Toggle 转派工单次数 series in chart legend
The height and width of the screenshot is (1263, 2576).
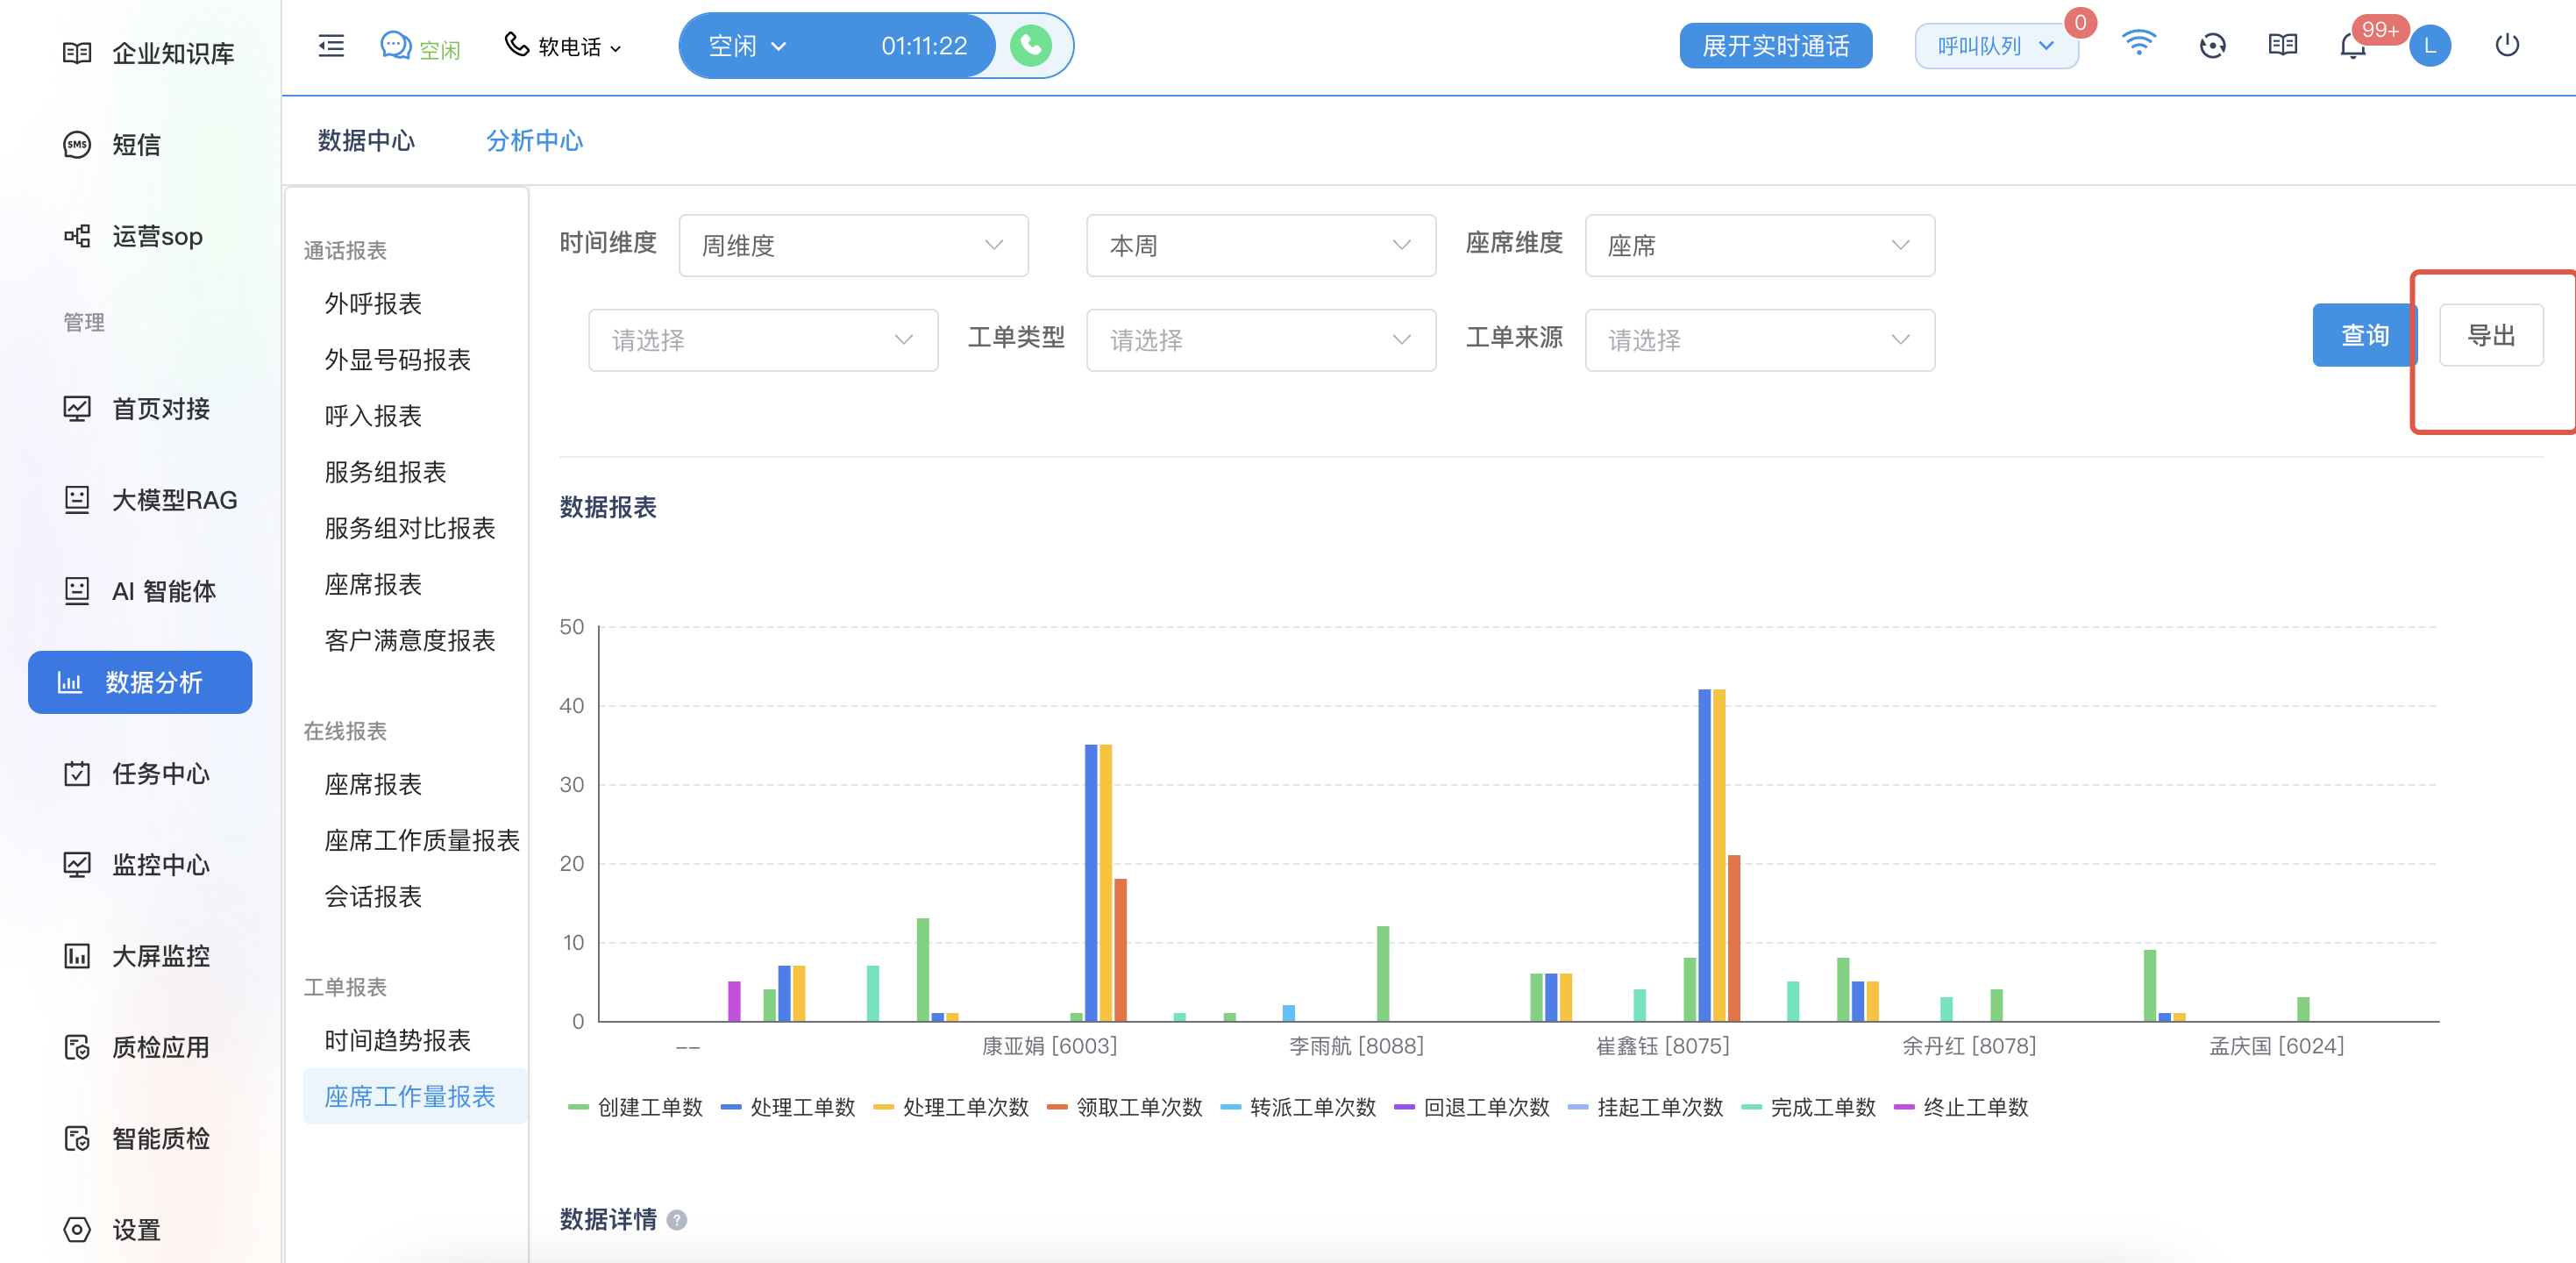[x=1298, y=1107]
